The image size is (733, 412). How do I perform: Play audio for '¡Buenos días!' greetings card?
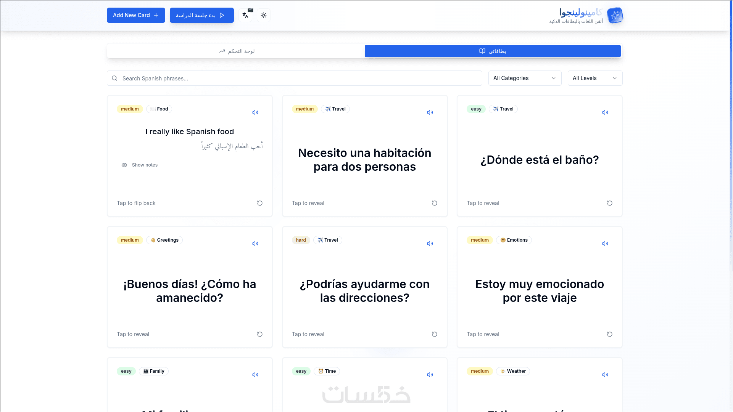(x=255, y=244)
